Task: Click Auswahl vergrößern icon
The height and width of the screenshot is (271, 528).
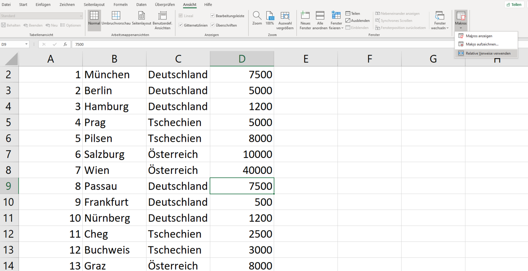Action: [x=285, y=16]
